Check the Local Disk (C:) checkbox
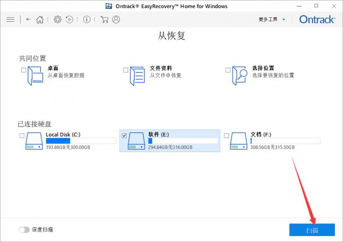This screenshot has width=343, height=242. pos(22,136)
